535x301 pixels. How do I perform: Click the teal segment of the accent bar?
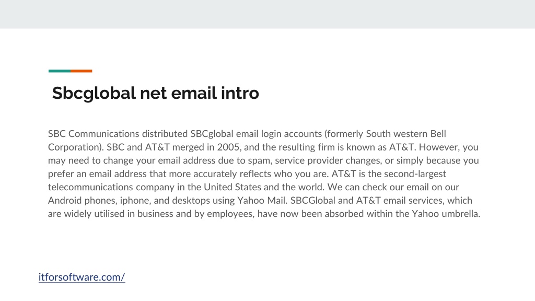[x=60, y=71]
